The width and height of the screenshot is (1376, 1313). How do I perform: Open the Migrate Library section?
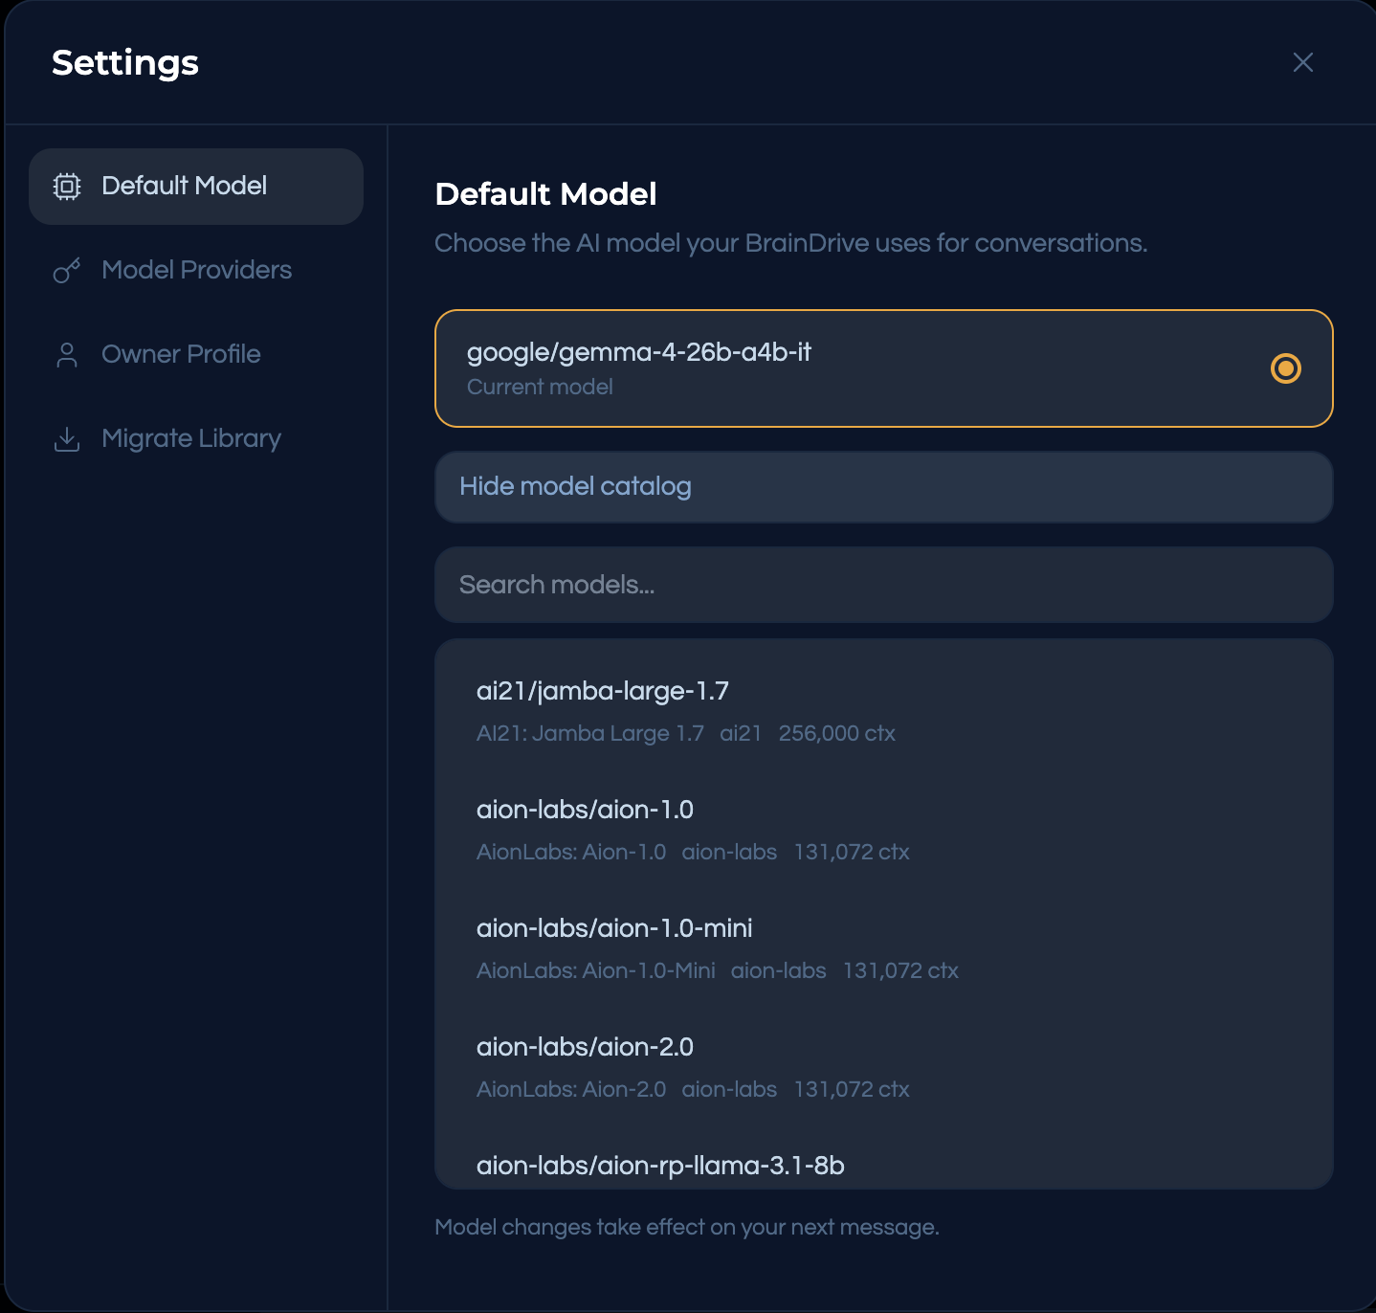tap(191, 439)
